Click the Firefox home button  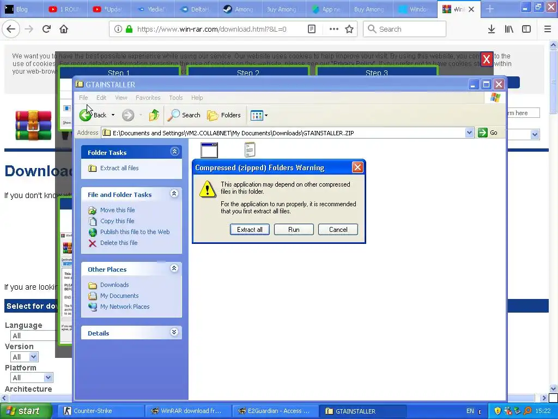point(64,29)
